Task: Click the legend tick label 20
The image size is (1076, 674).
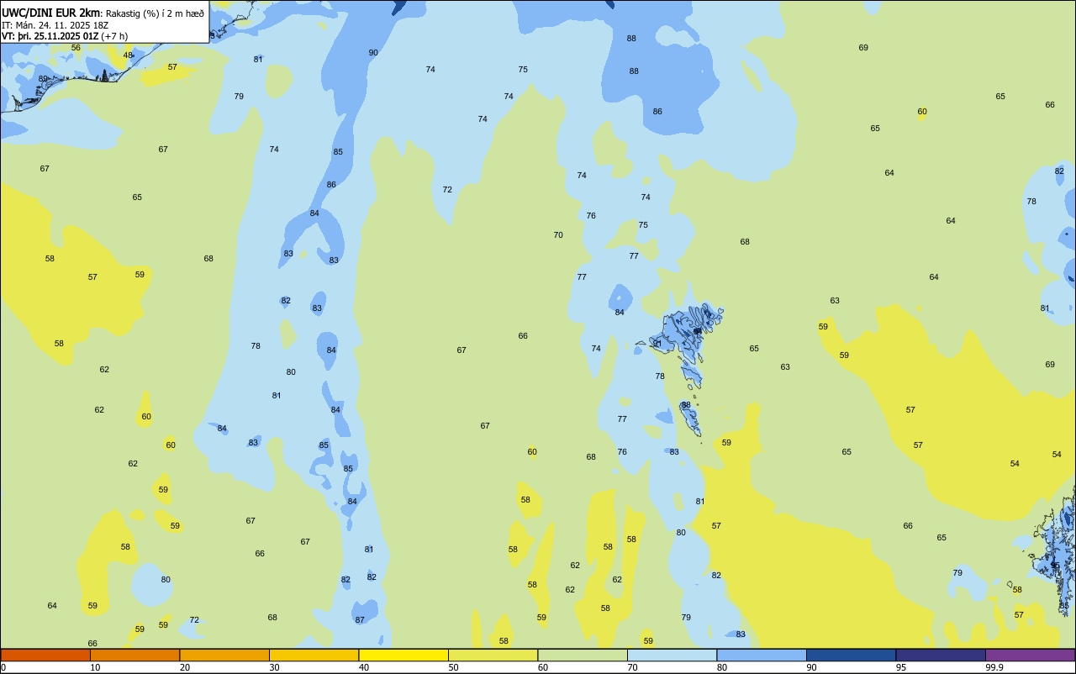Action: 185,667
